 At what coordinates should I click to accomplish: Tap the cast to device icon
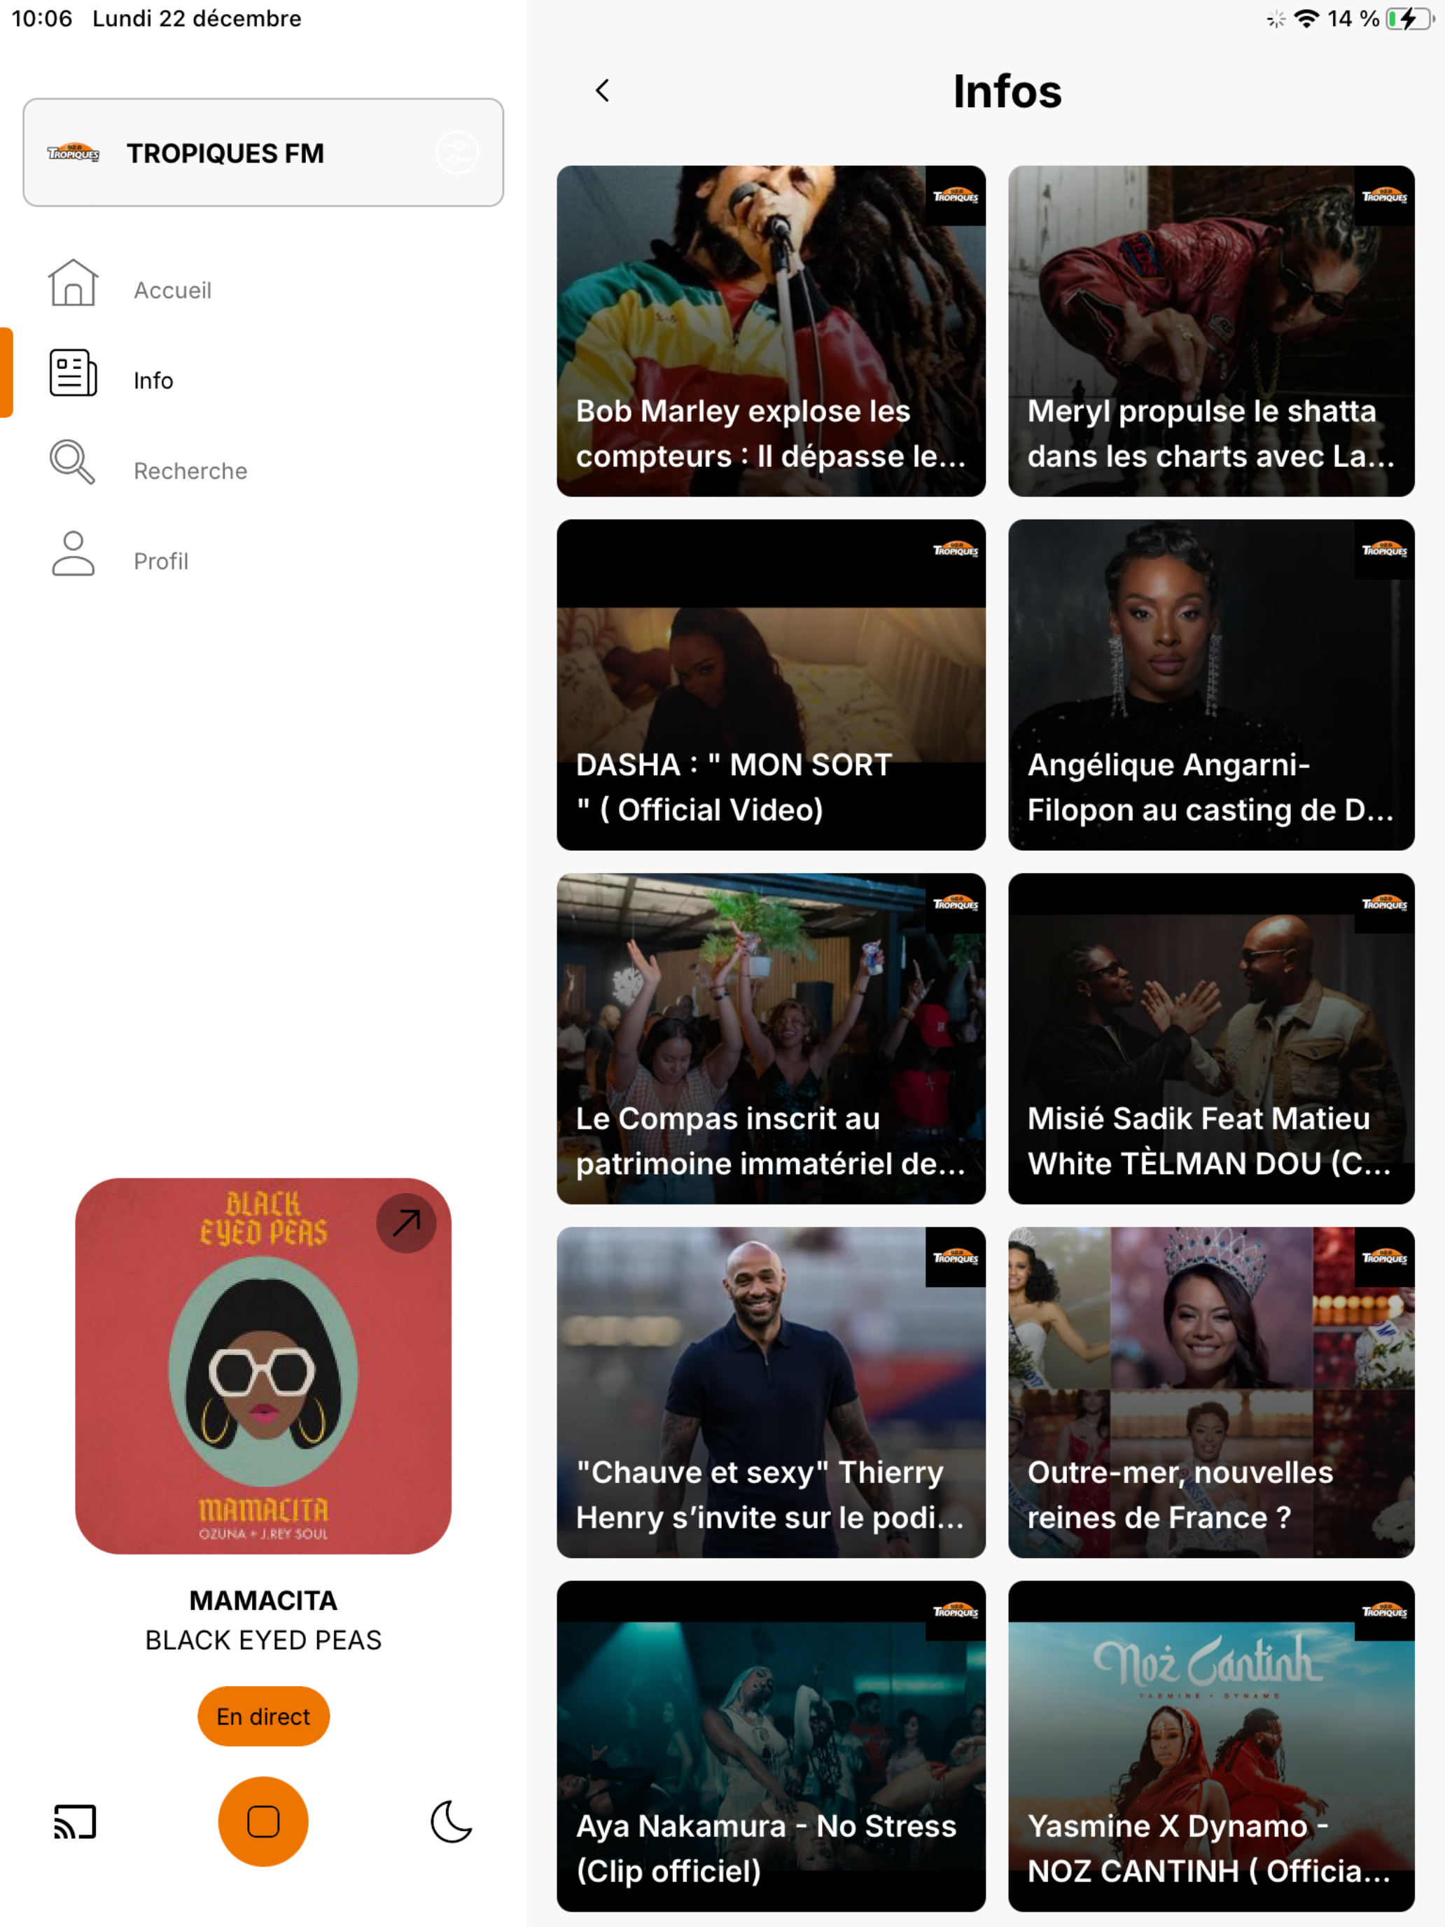tap(75, 1821)
